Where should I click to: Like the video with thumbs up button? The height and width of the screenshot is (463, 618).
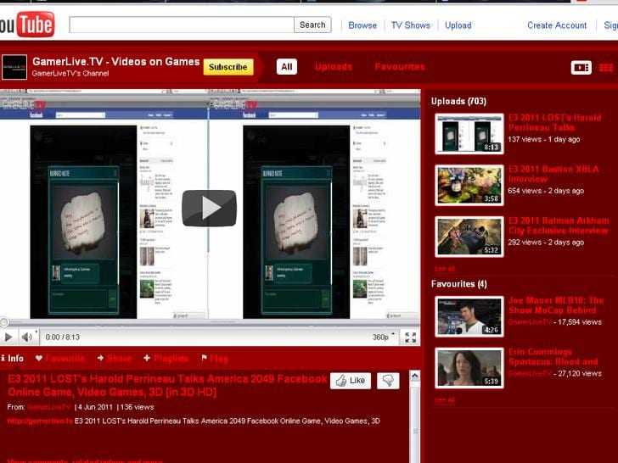[351, 381]
